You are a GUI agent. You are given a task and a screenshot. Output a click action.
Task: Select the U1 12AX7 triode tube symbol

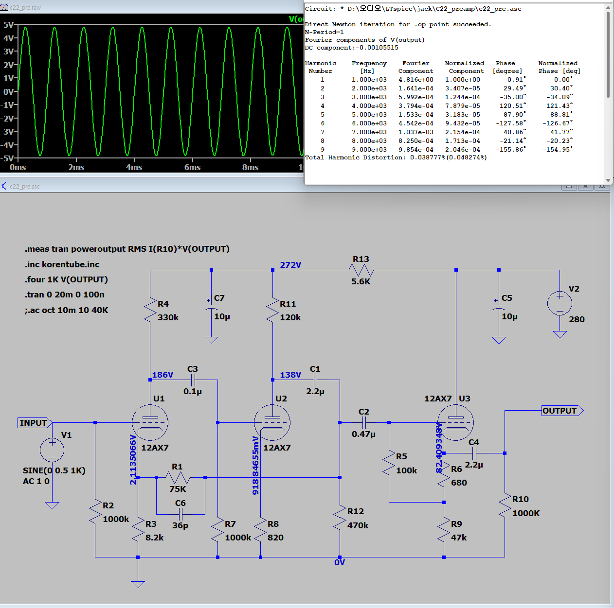[150, 422]
